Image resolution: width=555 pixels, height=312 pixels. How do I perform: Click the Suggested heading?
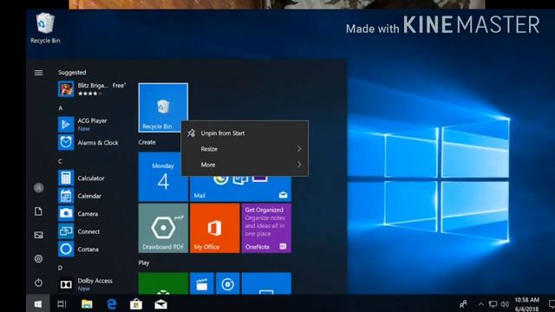[72, 73]
